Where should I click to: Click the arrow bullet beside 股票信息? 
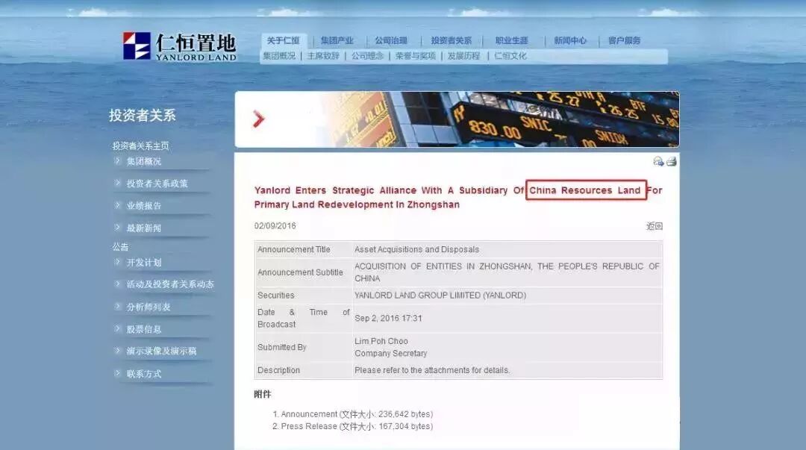pyautogui.click(x=117, y=328)
